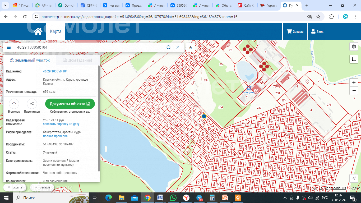The width and height of the screenshot is (361, 203).
Task: Collapse panel with the "меньше" button
Action: pyautogui.click(x=42, y=187)
